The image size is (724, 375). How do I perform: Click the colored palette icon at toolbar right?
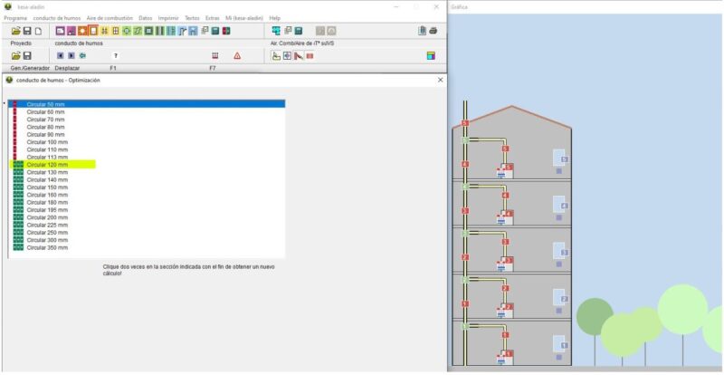tap(432, 55)
